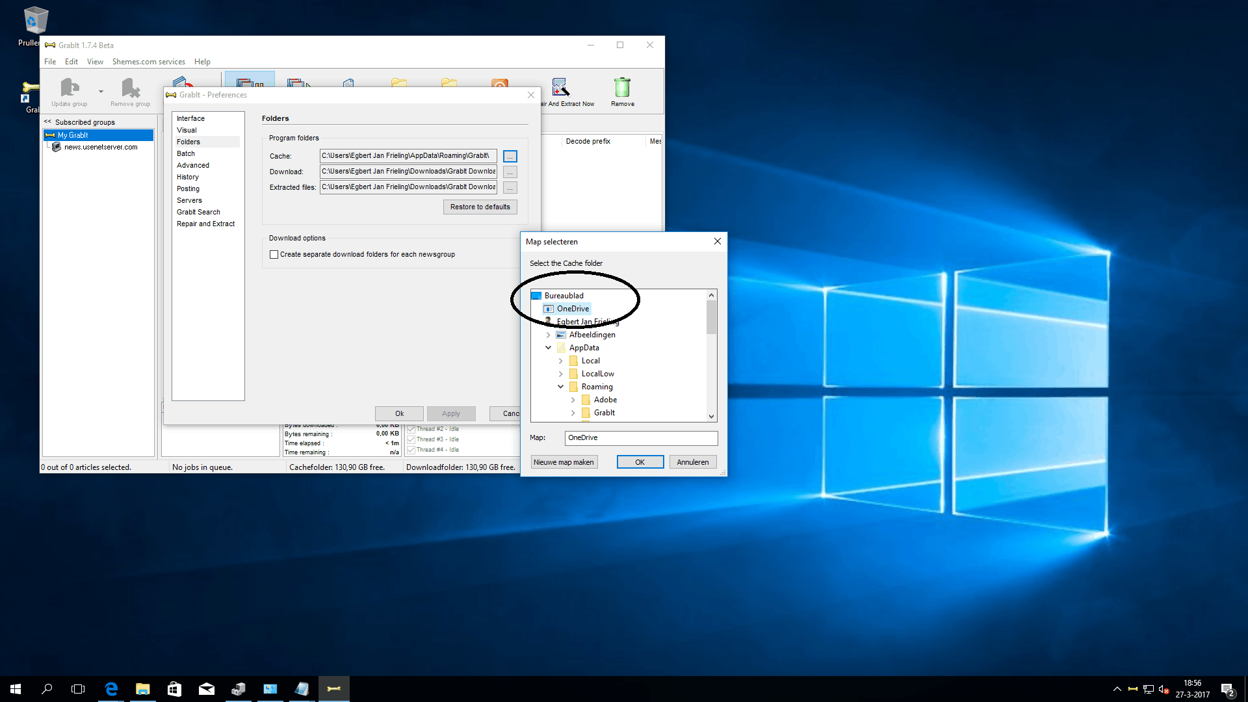Click the Remove trash can icon
Image resolution: width=1248 pixels, height=702 pixels.
(x=622, y=88)
